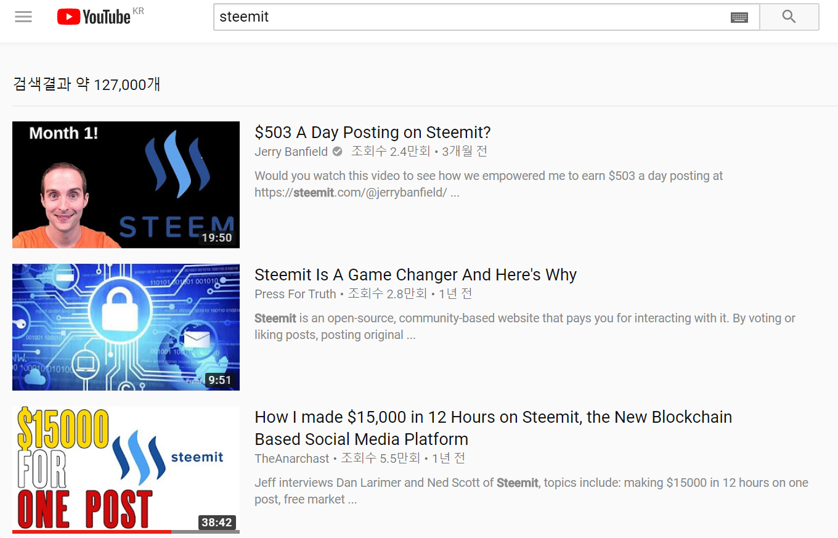Click view count 2.4만회 text
Viewport: 838px width, 538px height.
coord(391,152)
